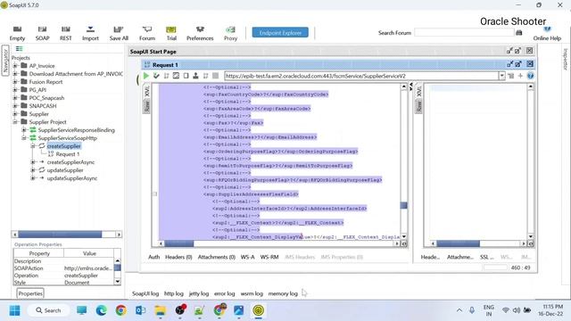Select updateSupplierAsync in the tree

[72, 178]
